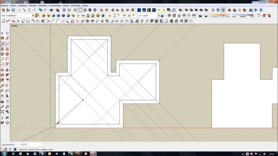Image resolution: width=278 pixels, height=156 pixels.
Task: Activate the Pan hand tool
Action: (7, 102)
